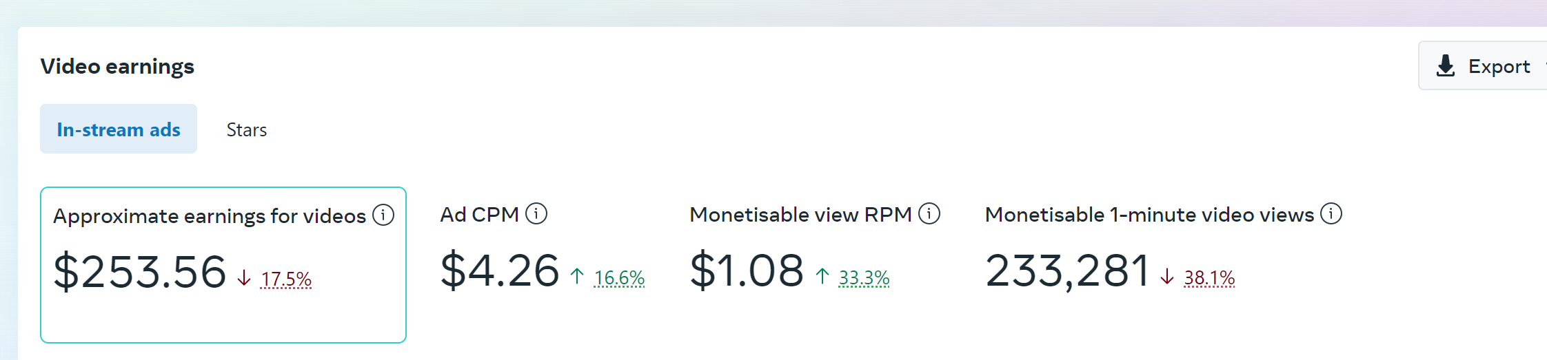Click the down arrow next to 17.5%

(244, 278)
